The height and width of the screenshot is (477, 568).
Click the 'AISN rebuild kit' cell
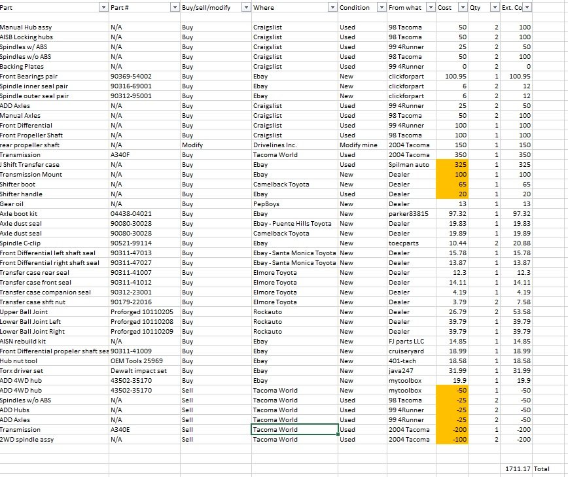[54, 341]
